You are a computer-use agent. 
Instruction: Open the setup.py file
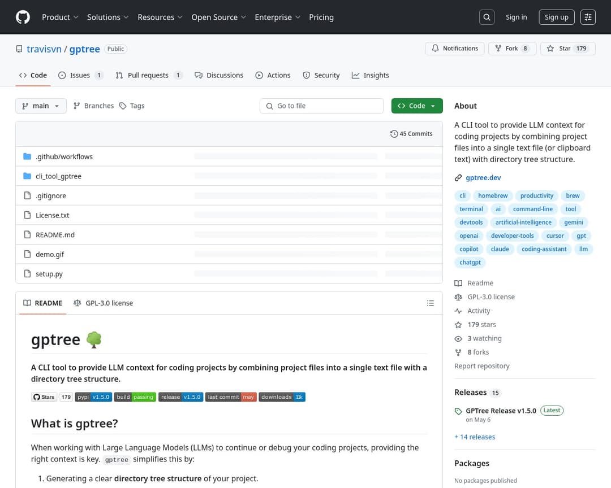coord(49,273)
